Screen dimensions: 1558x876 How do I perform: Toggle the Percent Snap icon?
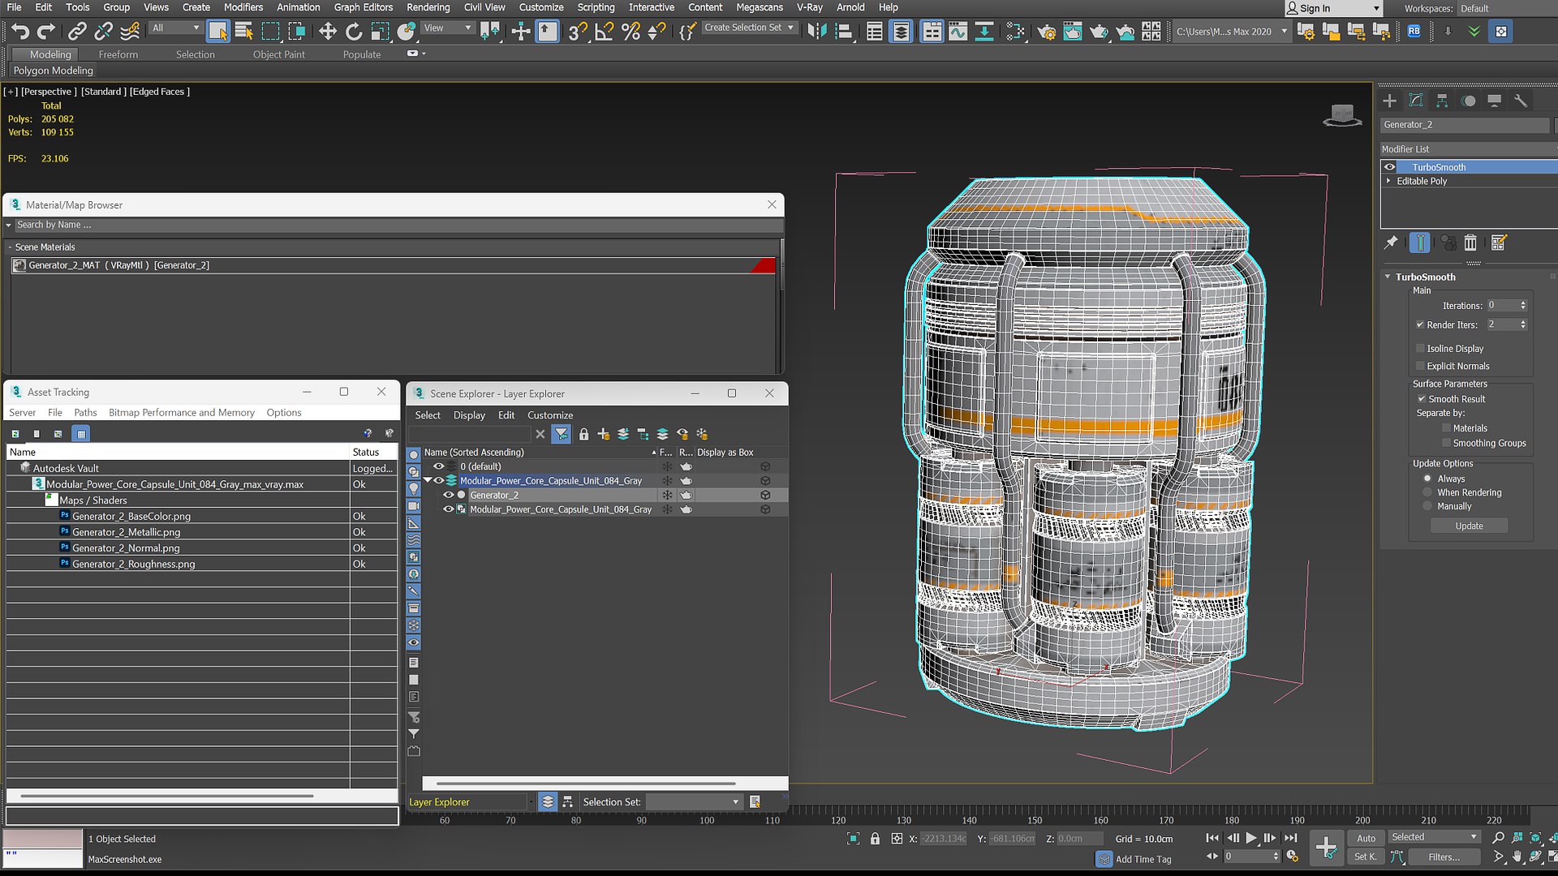tap(631, 31)
